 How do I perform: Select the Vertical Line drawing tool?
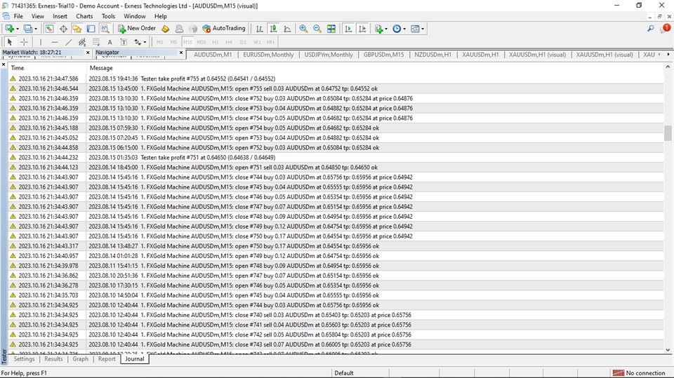click(x=41, y=42)
